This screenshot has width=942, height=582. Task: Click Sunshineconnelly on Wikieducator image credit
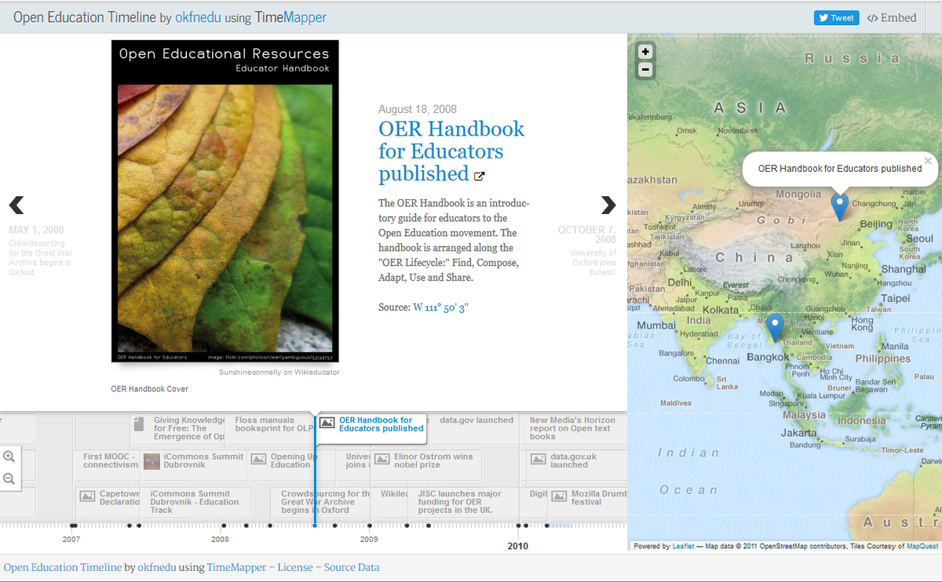(279, 372)
